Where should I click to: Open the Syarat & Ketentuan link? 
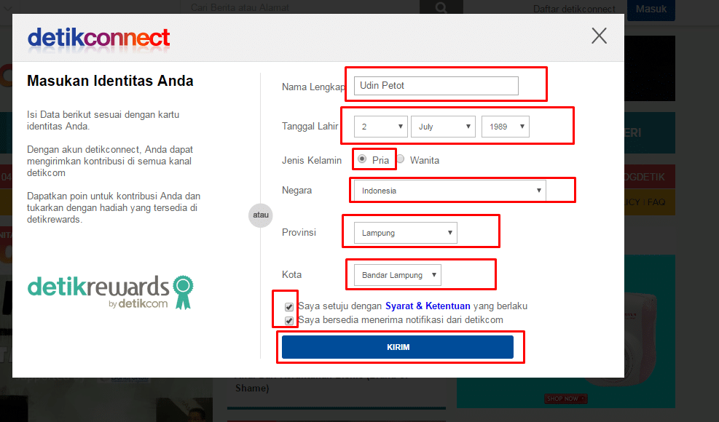click(x=428, y=306)
